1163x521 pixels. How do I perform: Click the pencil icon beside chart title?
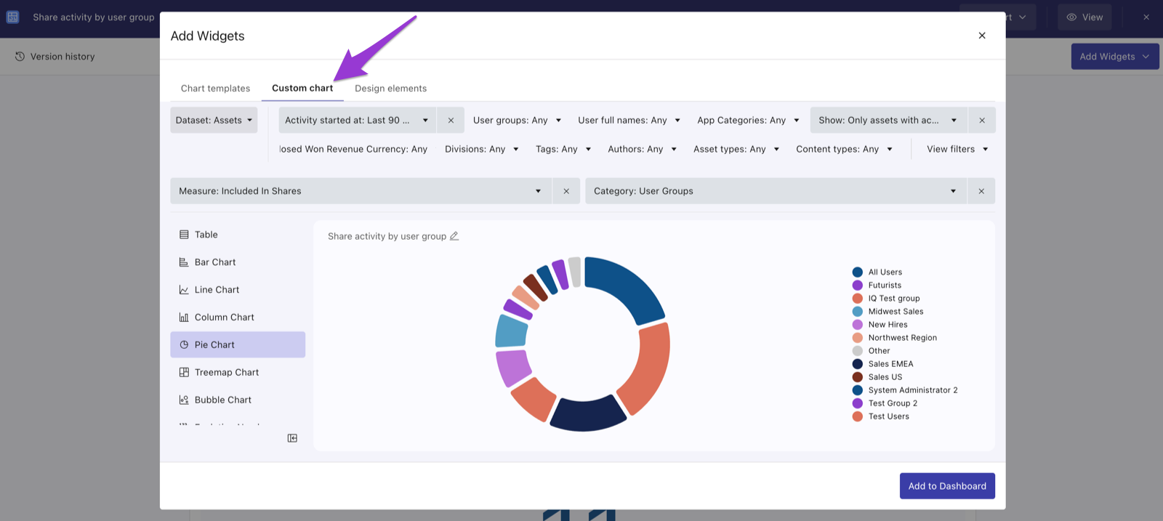(x=454, y=236)
